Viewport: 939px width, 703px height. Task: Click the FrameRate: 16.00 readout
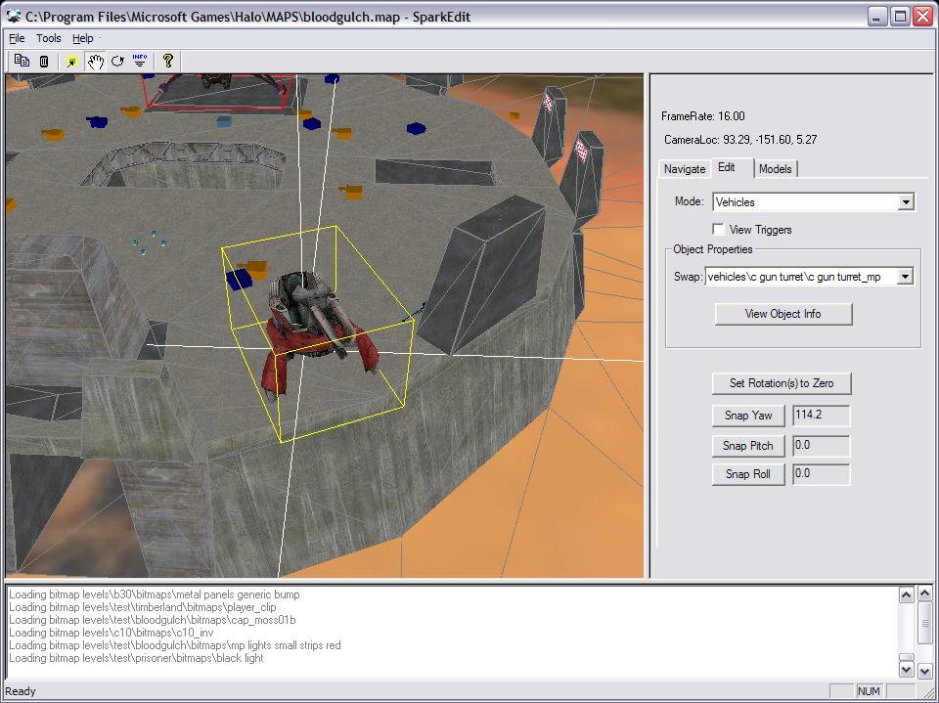tap(703, 116)
